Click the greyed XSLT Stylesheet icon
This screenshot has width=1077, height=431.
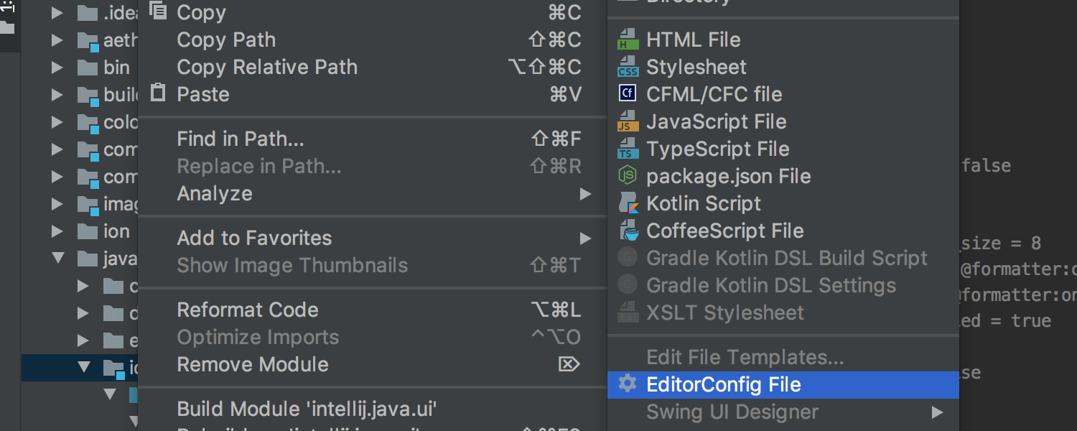(x=628, y=312)
